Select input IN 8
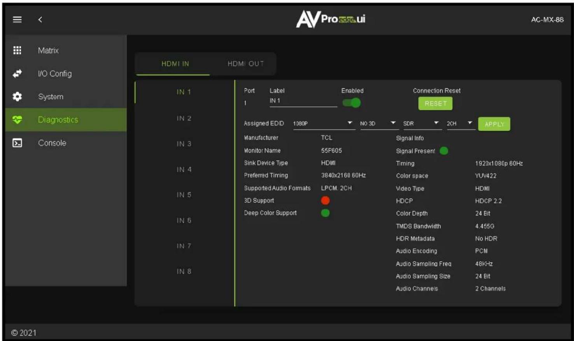 tap(184, 272)
